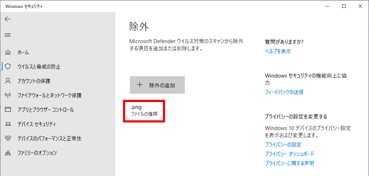
Task: Click the 除外 page heading
Action: pyautogui.click(x=139, y=27)
